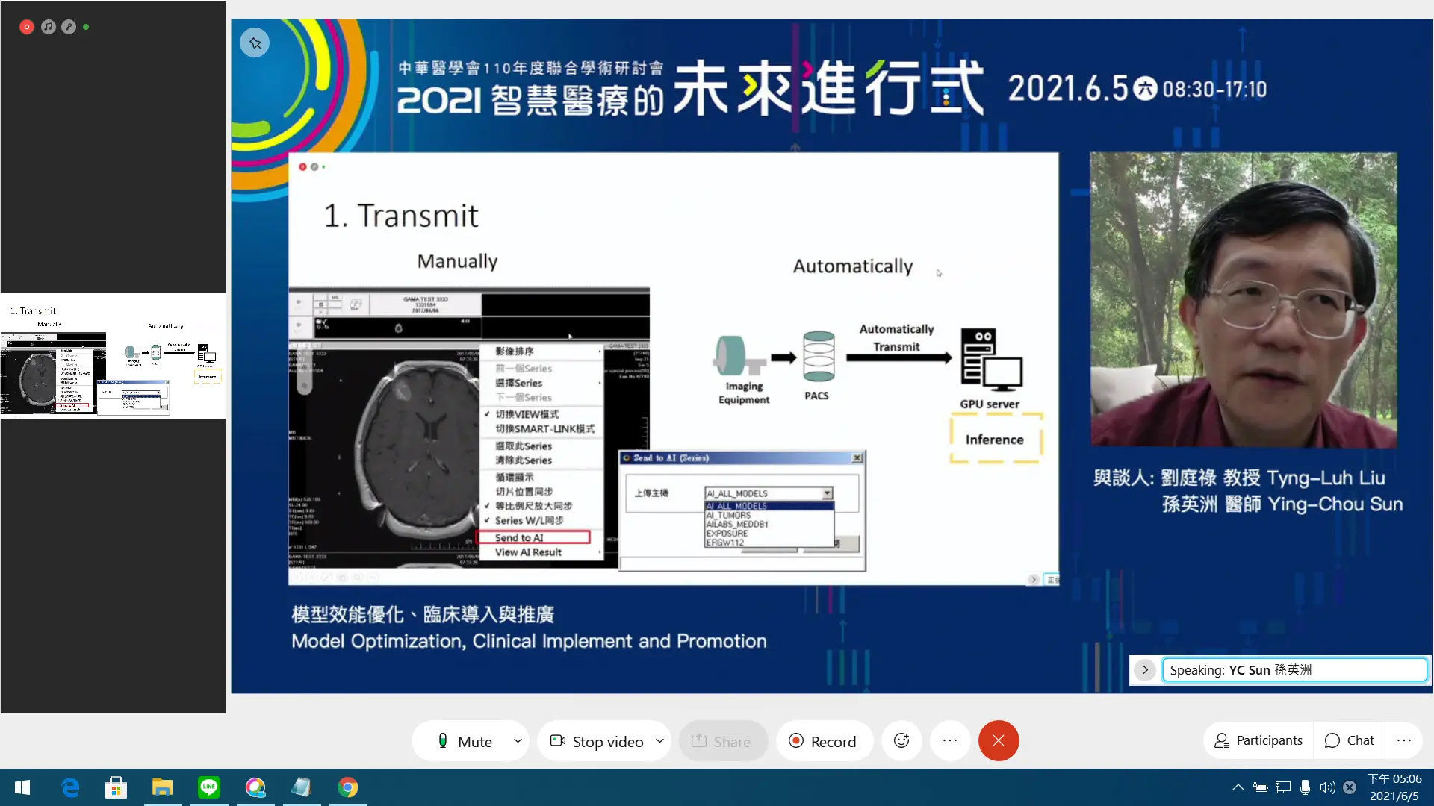Expand audio options arrow beside Mute
This screenshot has height=806, width=1434.
click(x=518, y=741)
